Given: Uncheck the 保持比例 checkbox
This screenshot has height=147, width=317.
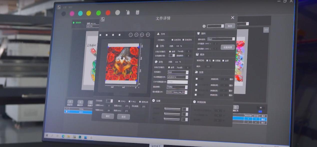Looking at the screenshot, I should tap(140, 102).
